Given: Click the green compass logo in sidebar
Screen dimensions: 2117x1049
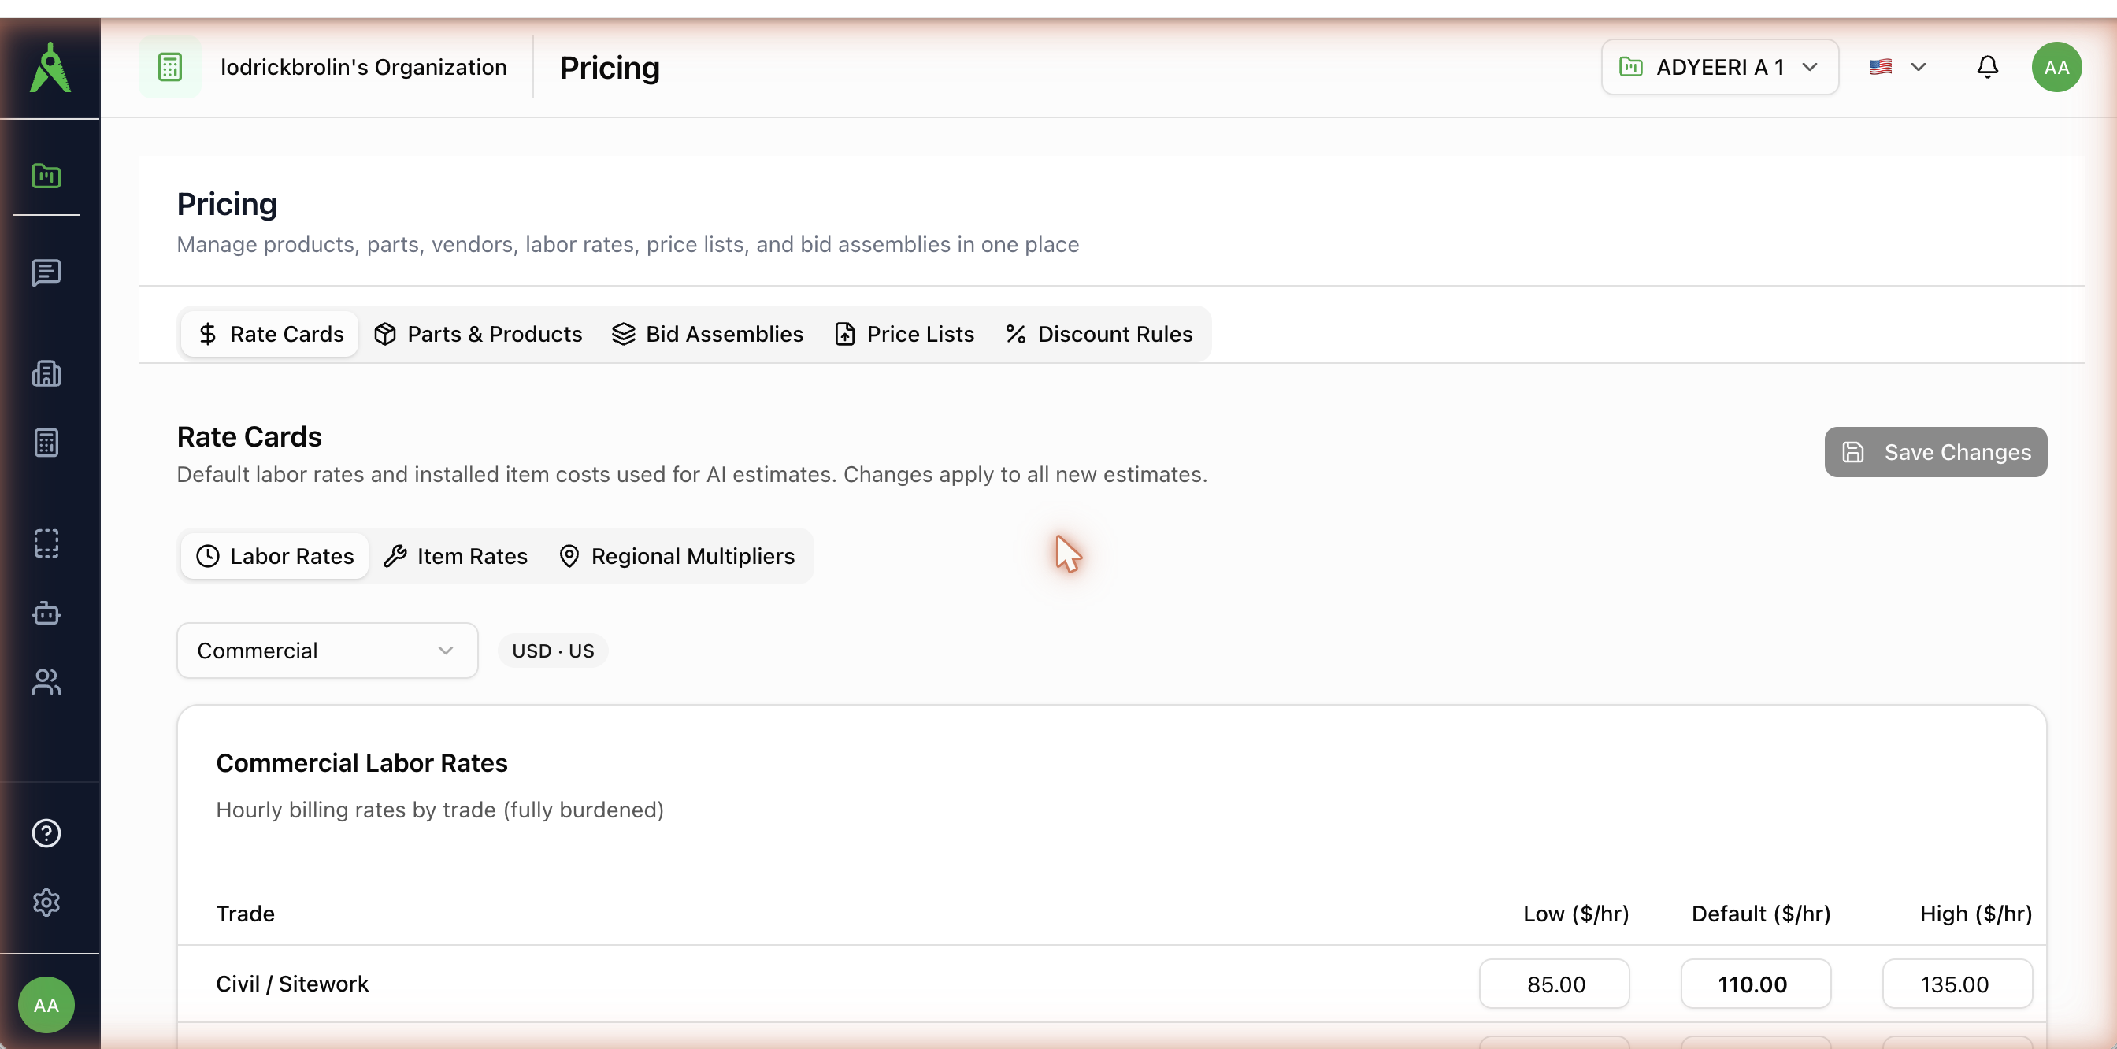Looking at the screenshot, I should pos(50,68).
